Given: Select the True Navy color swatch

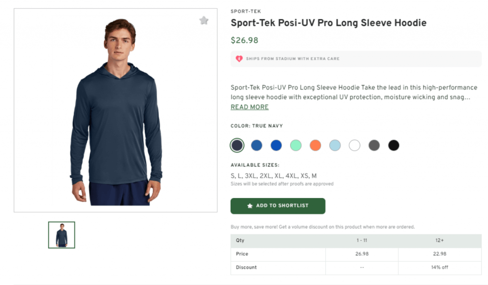Looking at the screenshot, I should (x=237, y=145).
